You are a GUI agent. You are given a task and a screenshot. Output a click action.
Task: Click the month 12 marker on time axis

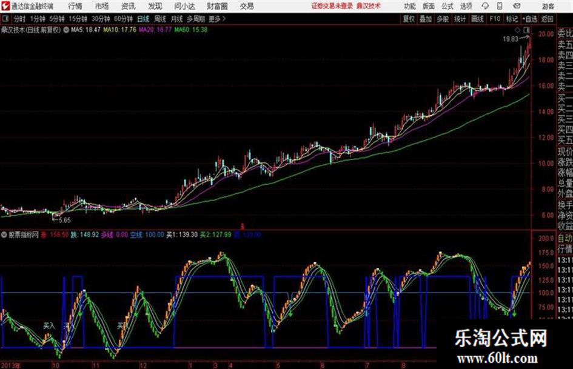[x=143, y=365]
